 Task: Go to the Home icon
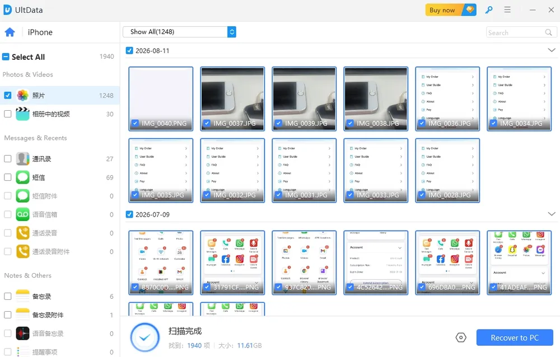click(x=10, y=32)
